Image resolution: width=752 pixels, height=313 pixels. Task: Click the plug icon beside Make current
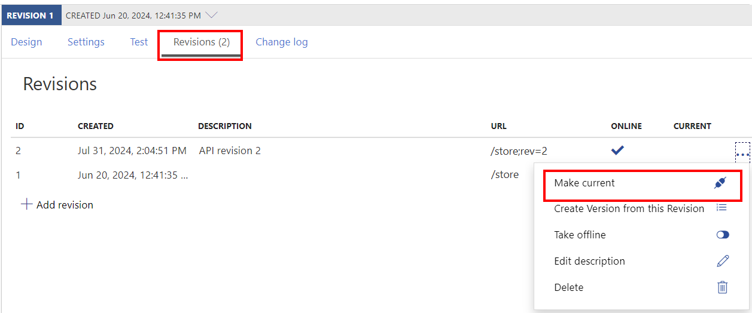click(720, 183)
